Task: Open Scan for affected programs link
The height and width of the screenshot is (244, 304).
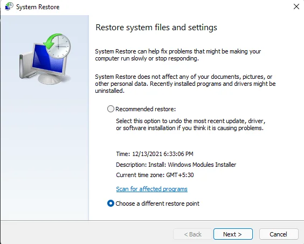Action: tap(152, 189)
